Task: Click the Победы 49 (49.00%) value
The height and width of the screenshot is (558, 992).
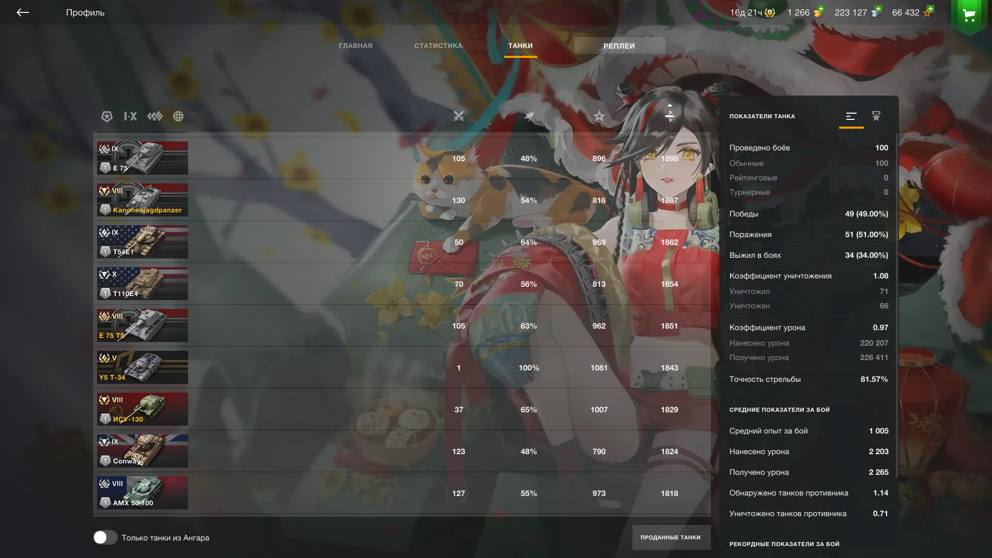Action: (866, 214)
